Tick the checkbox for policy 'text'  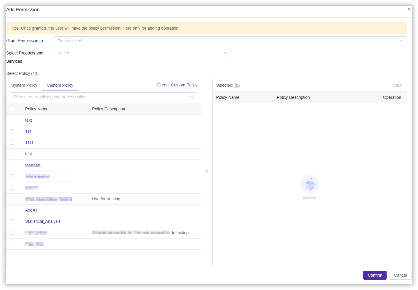click(x=12, y=120)
